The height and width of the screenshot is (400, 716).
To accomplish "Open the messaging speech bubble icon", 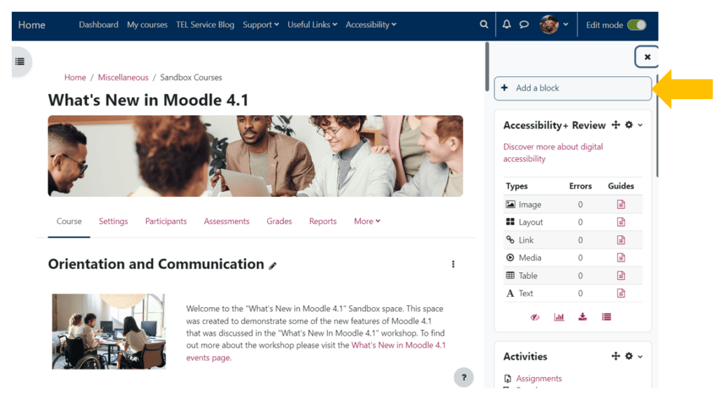I will (524, 24).
